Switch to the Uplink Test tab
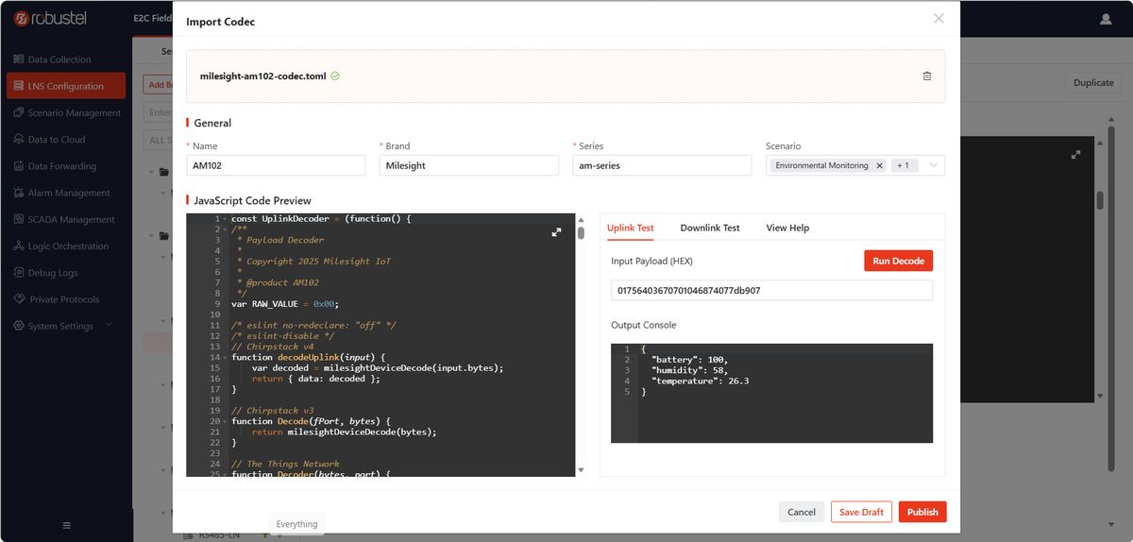Screen dimensions: 1133x542 pos(630,228)
